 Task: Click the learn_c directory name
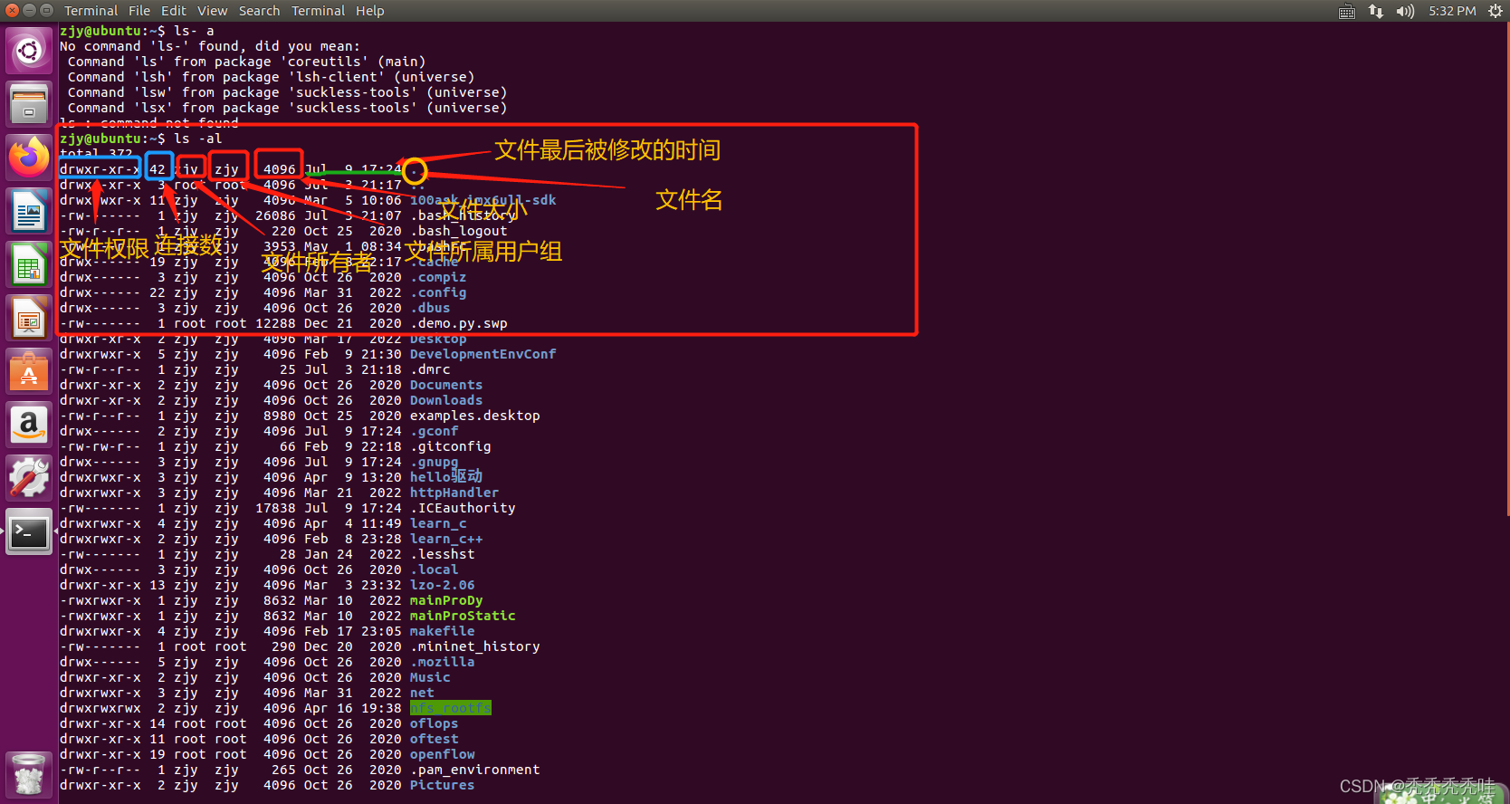pos(438,523)
